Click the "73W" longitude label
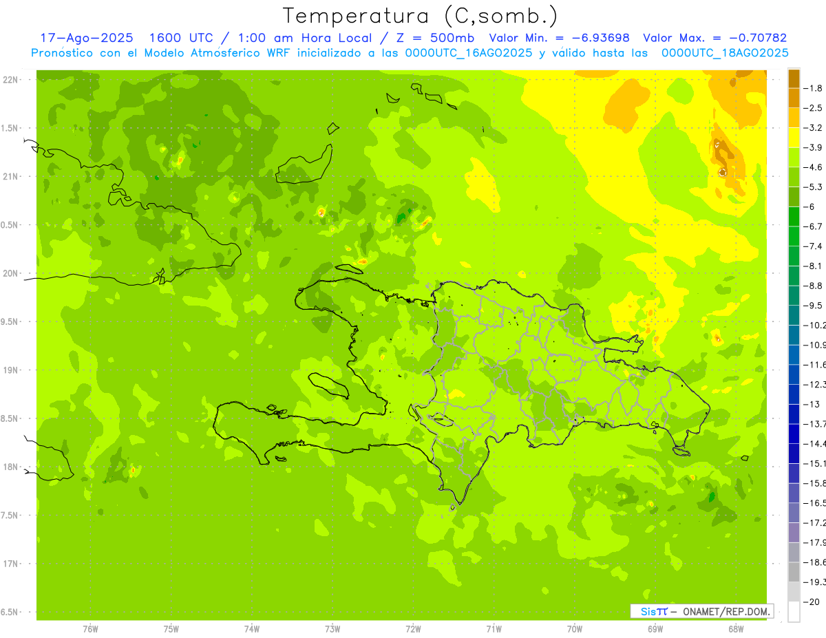This screenshot has width=826, height=638. click(x=332, y=630)
